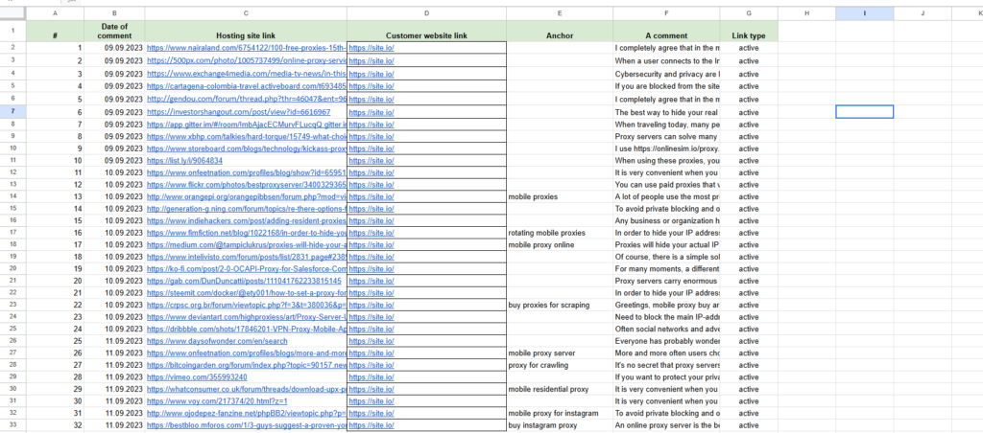The image size is (983, 433).
Task: Click the 'A comment' header cell
Action: tap(666, 35)
